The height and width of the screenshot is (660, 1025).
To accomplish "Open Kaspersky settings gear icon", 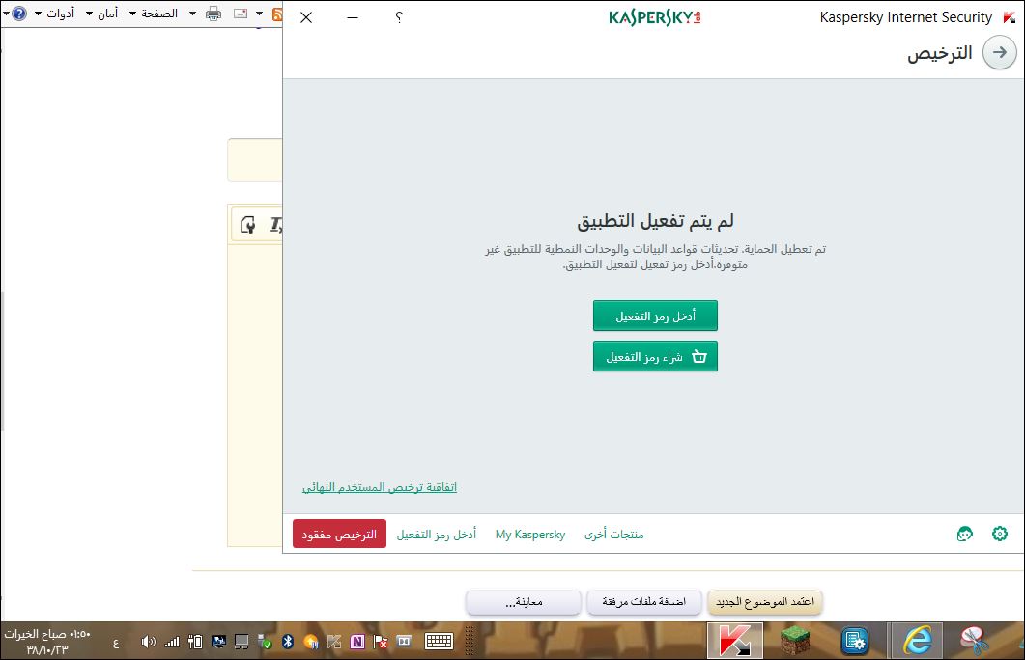I will [1000, 534].
